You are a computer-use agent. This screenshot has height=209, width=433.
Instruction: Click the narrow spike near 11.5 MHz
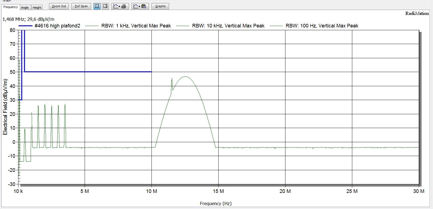coord(172,79)
